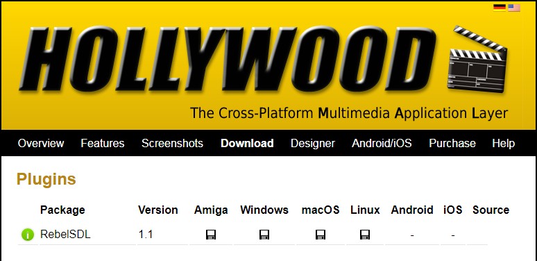Download RebelSDL for Linux via floppy icon

coord(365,235)
